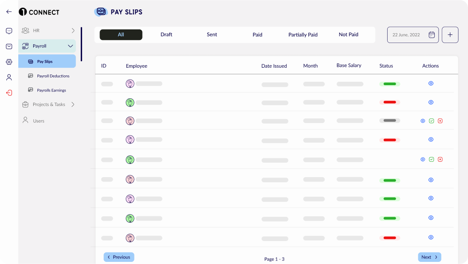
Task: Click the Actions column header
Action: 431,66
